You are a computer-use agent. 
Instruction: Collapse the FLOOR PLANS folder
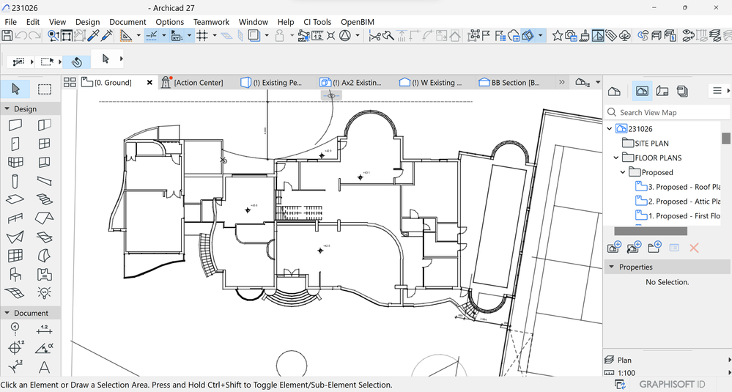tap(616, 158)
